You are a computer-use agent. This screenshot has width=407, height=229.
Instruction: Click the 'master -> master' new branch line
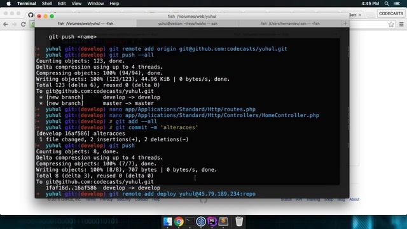click(x=96, y=103)
